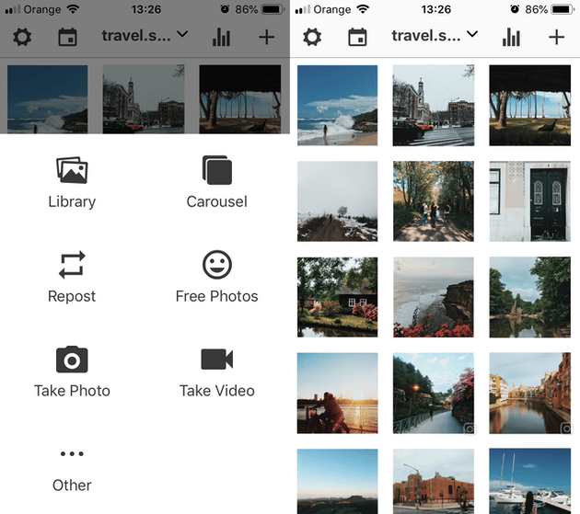Tap the Other label
580x514 pixels.
(x=72, y=485)
